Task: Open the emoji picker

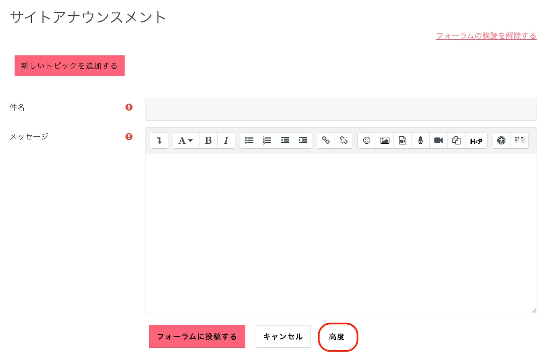Action: coord(367,141)
